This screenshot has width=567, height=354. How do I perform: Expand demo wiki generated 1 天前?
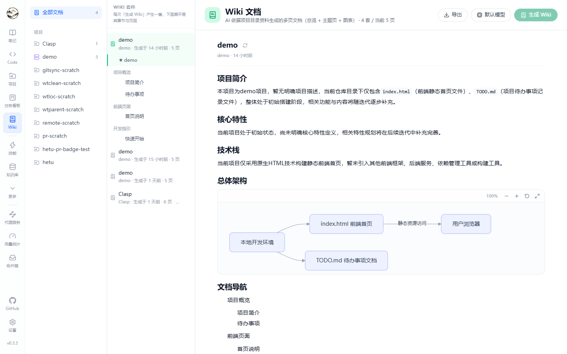point(151,177)
